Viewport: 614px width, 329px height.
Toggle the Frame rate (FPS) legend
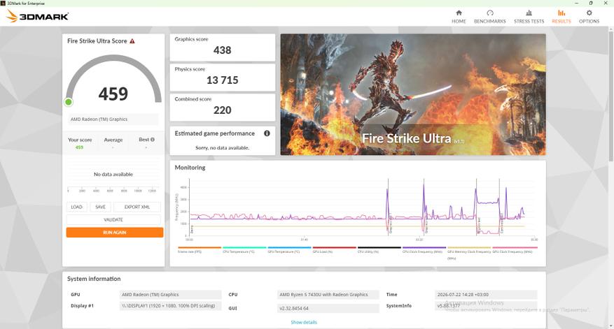point(200,249)
